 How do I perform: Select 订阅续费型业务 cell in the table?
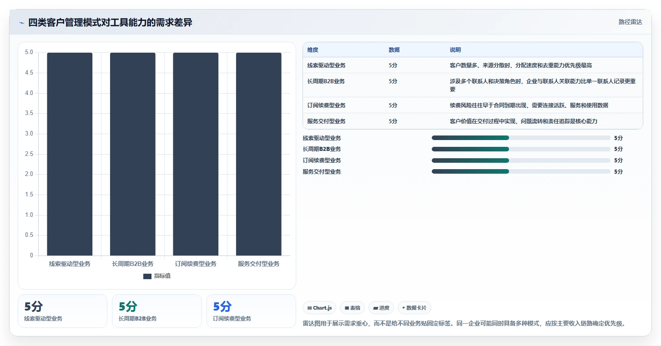(326, 105)
